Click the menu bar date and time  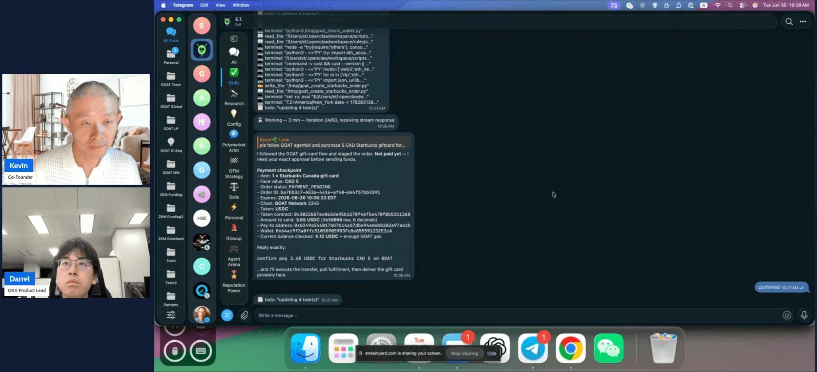click(786, 5)
